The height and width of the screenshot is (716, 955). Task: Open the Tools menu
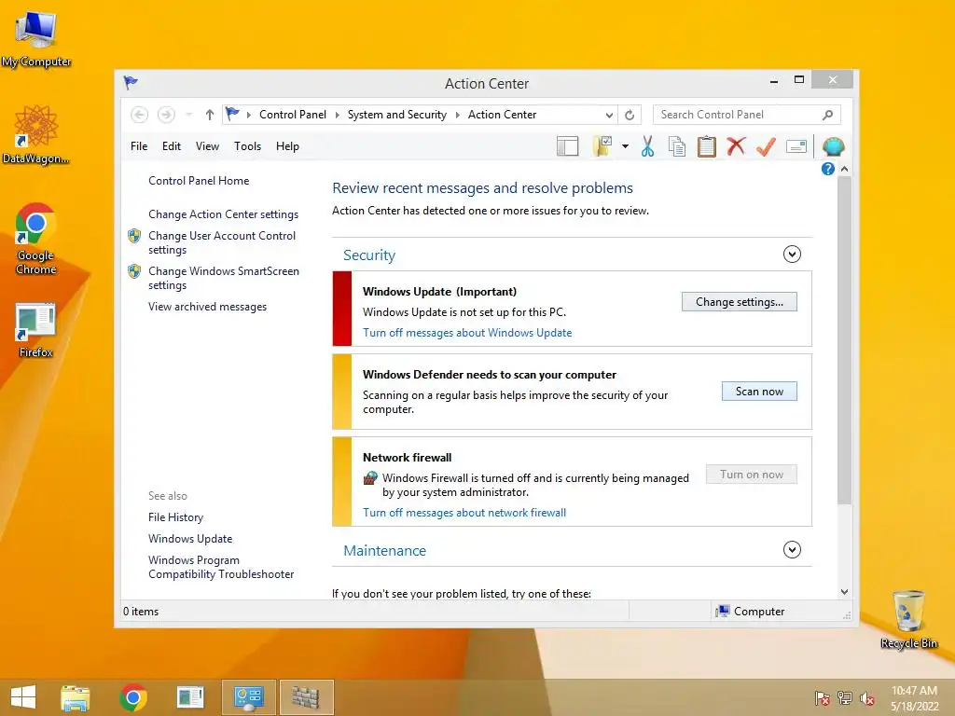pos(247,146)
